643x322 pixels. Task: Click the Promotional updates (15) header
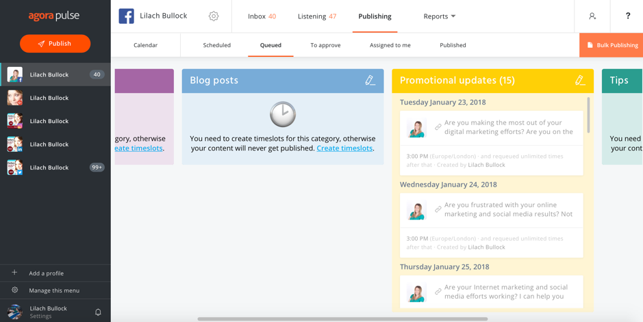click(x=492, y=81)
